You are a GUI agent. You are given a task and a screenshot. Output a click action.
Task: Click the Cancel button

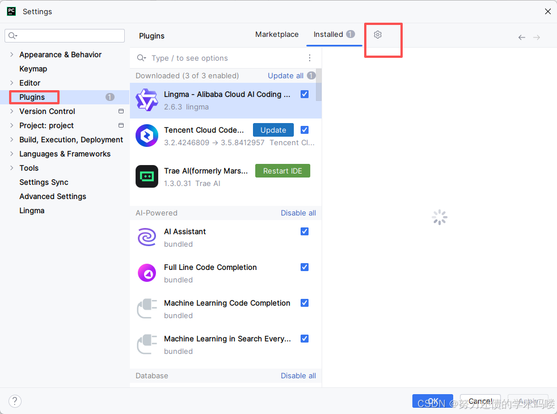[x=480, y=401]
